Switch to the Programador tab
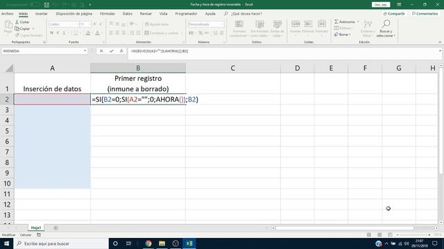 pyautogui.click(x=186, y=14)
